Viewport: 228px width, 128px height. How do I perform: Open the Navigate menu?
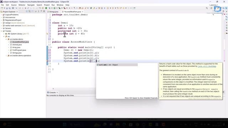31,5
